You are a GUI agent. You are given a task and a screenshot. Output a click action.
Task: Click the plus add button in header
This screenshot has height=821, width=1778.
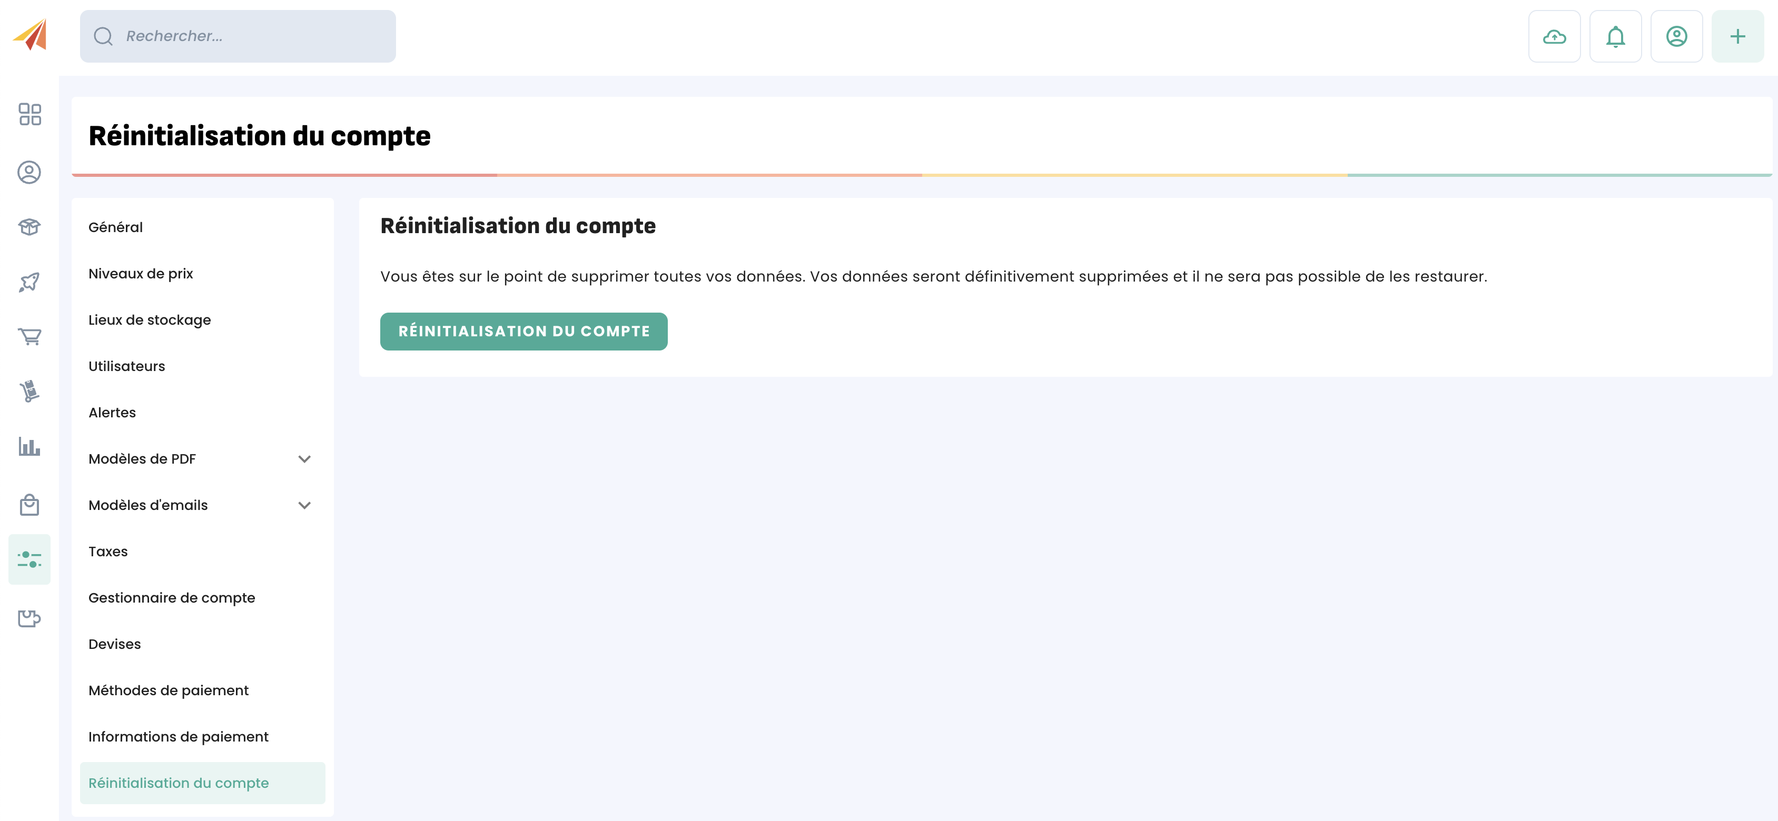1737,36
